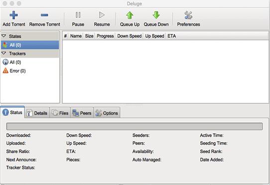
Task: Sort by Down Speed column header
Action: pos(130,36)
